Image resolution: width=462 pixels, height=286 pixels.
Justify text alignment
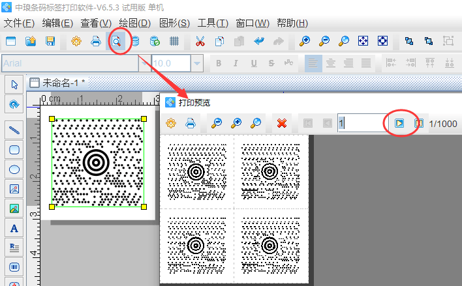pos(366,63)
